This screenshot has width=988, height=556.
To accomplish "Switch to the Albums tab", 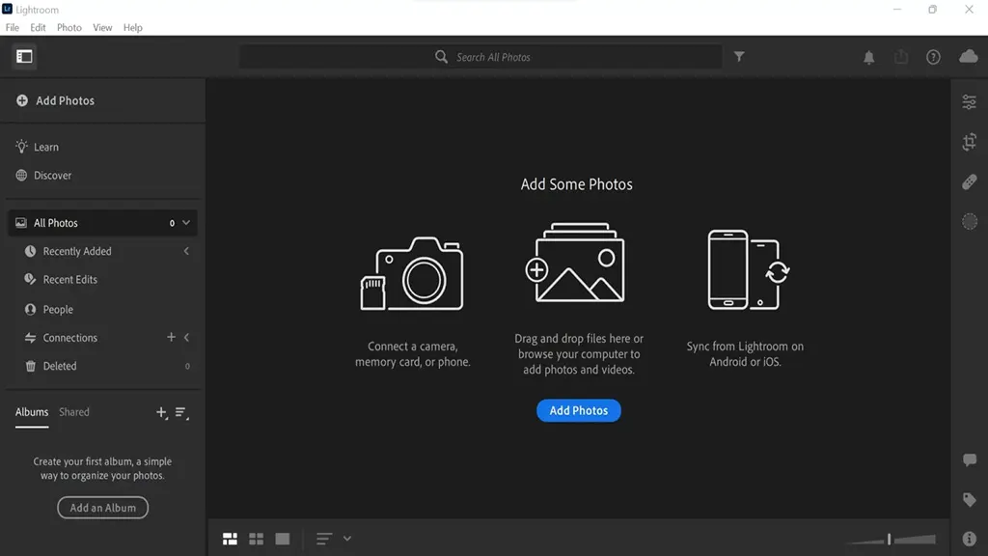I will [32, 412].
